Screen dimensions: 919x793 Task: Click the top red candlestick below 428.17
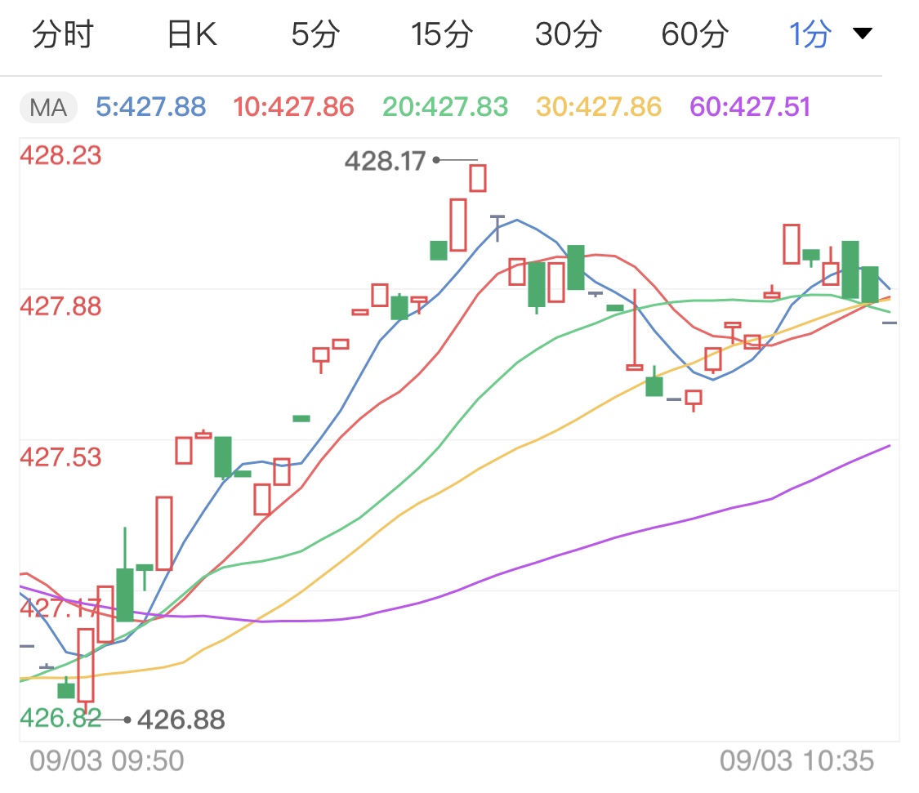coord(478,178)
